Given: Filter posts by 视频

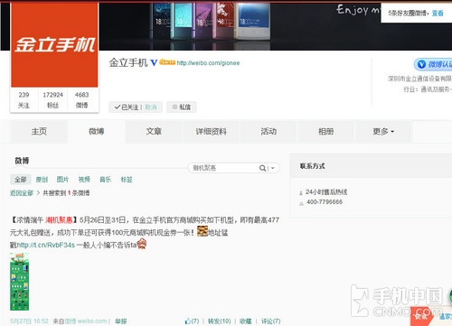Looking at the screenshot, I should (84, 180).
